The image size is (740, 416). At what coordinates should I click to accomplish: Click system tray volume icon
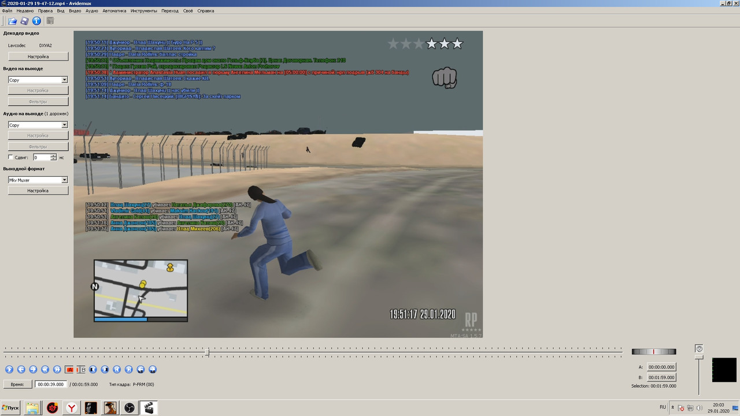[x=700, y=408]
